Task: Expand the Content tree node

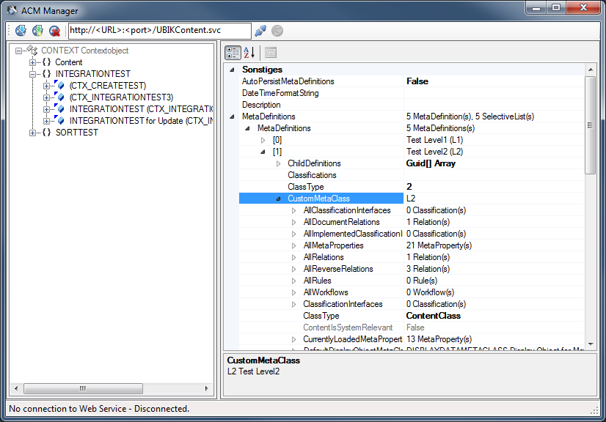Action: (x=32, y=62)
